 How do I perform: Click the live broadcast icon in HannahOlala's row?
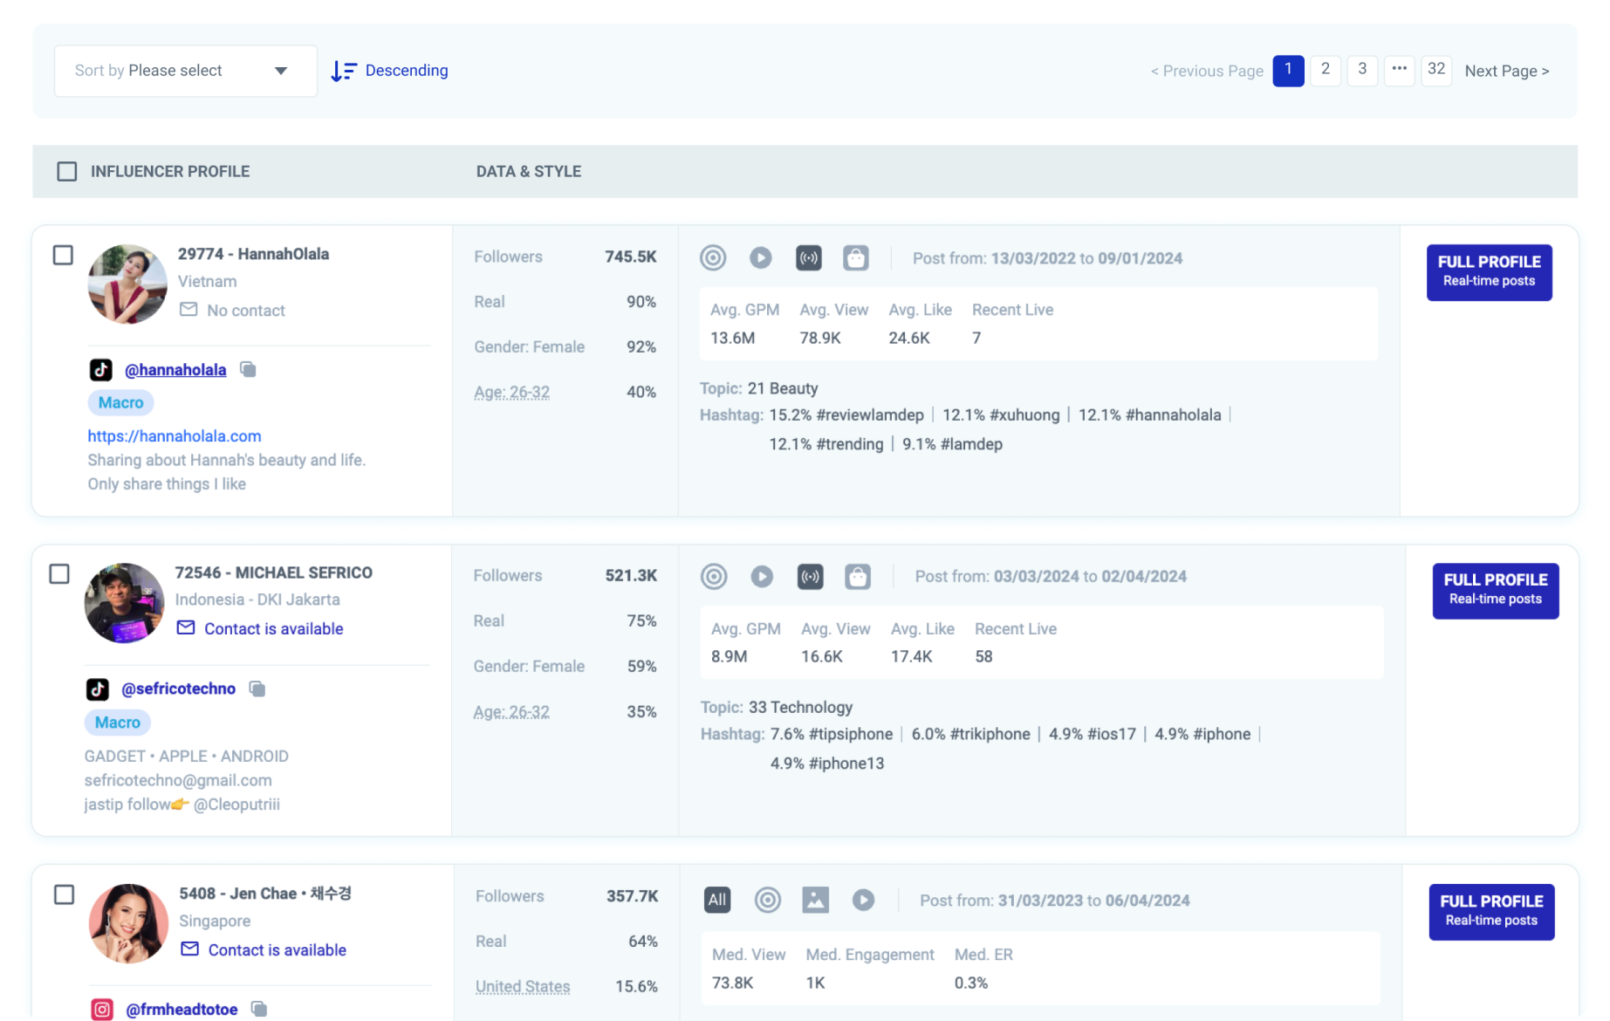tap(808, 258)
